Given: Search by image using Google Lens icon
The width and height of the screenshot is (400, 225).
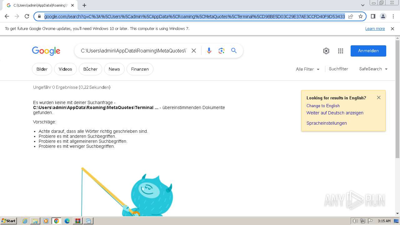Looking at the screenshot, I should [x=222, y=51].
